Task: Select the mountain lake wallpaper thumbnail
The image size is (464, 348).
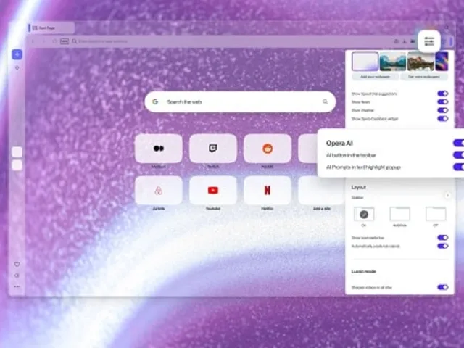Action: pos(392,61)
